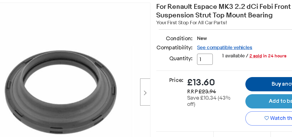Click the heart icon on Watch button
The image size is (292, 137).
pos(267,118)
